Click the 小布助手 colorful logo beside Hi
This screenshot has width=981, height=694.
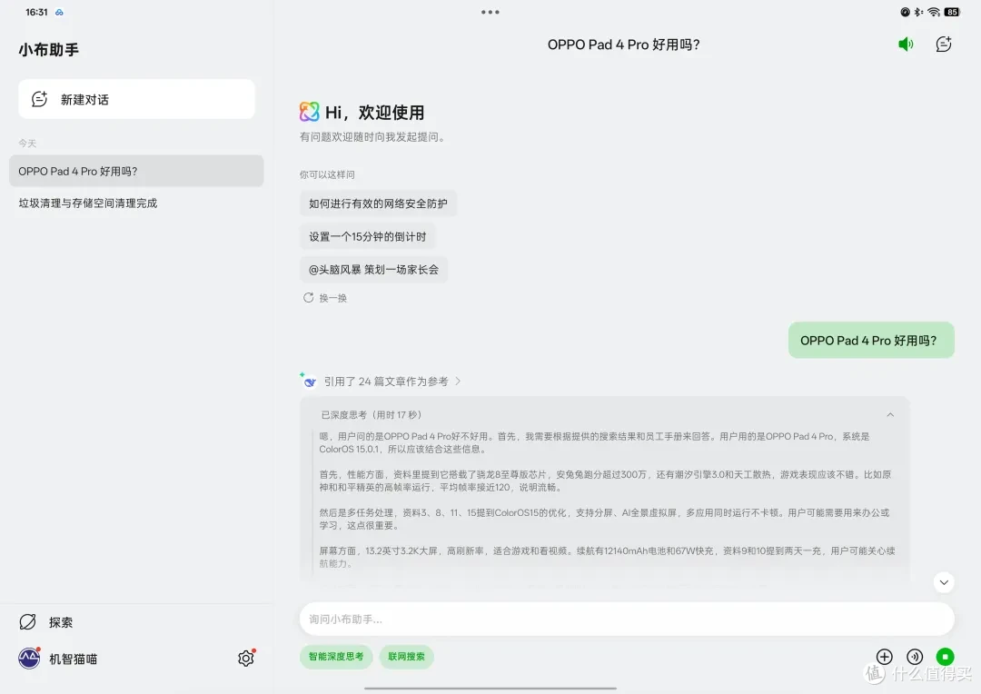pyautogui.click(x=309, y=112)
